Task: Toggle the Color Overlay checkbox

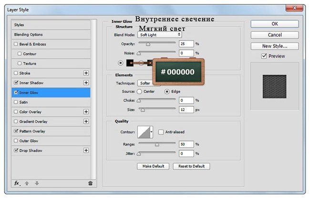Action: tap(16, 112)
